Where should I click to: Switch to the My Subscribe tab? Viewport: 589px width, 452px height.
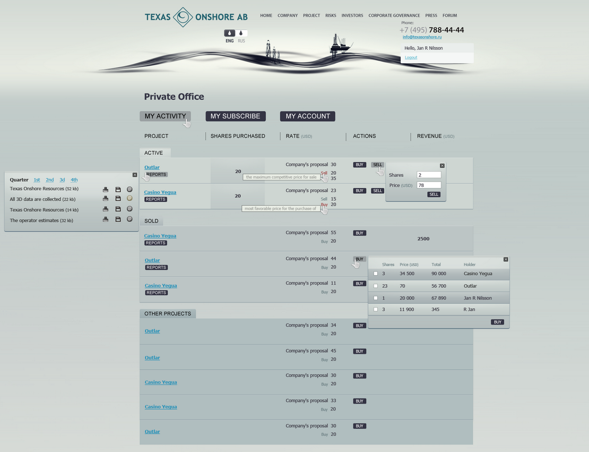235,116
